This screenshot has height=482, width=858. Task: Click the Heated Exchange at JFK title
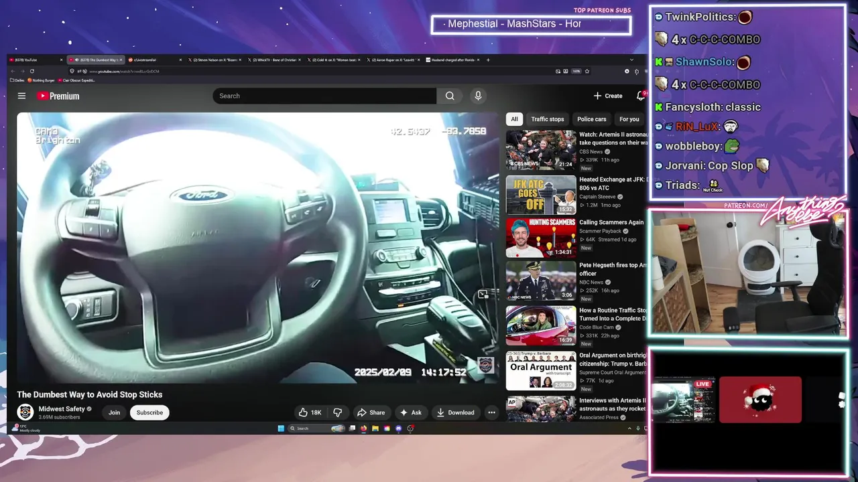(613, 183)
